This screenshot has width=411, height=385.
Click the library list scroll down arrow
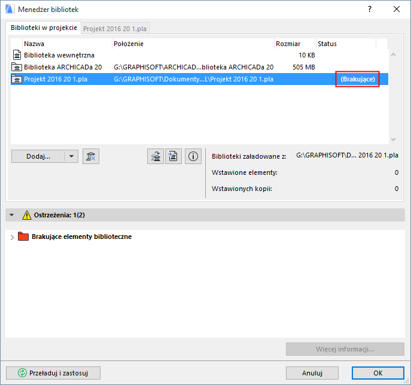393,140
